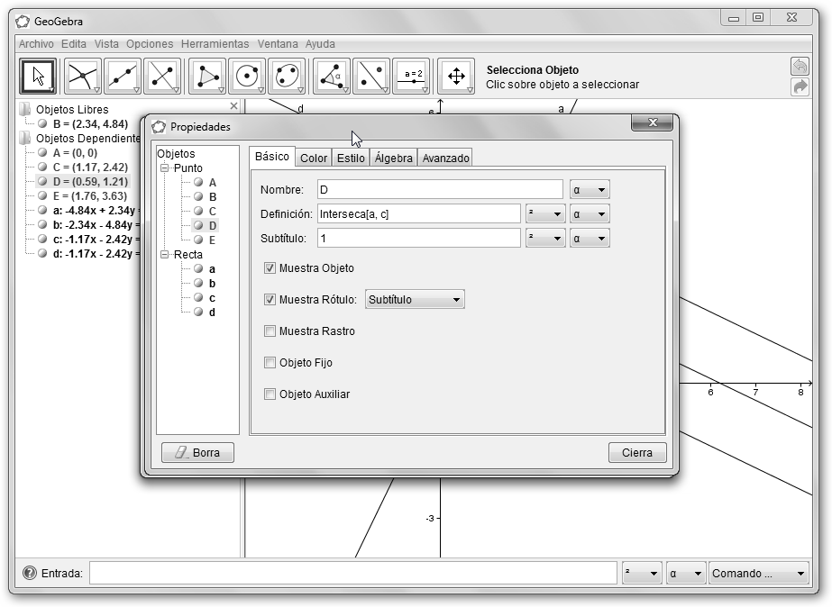
Task: Click the Borra button
Action: tap(197, 453)
